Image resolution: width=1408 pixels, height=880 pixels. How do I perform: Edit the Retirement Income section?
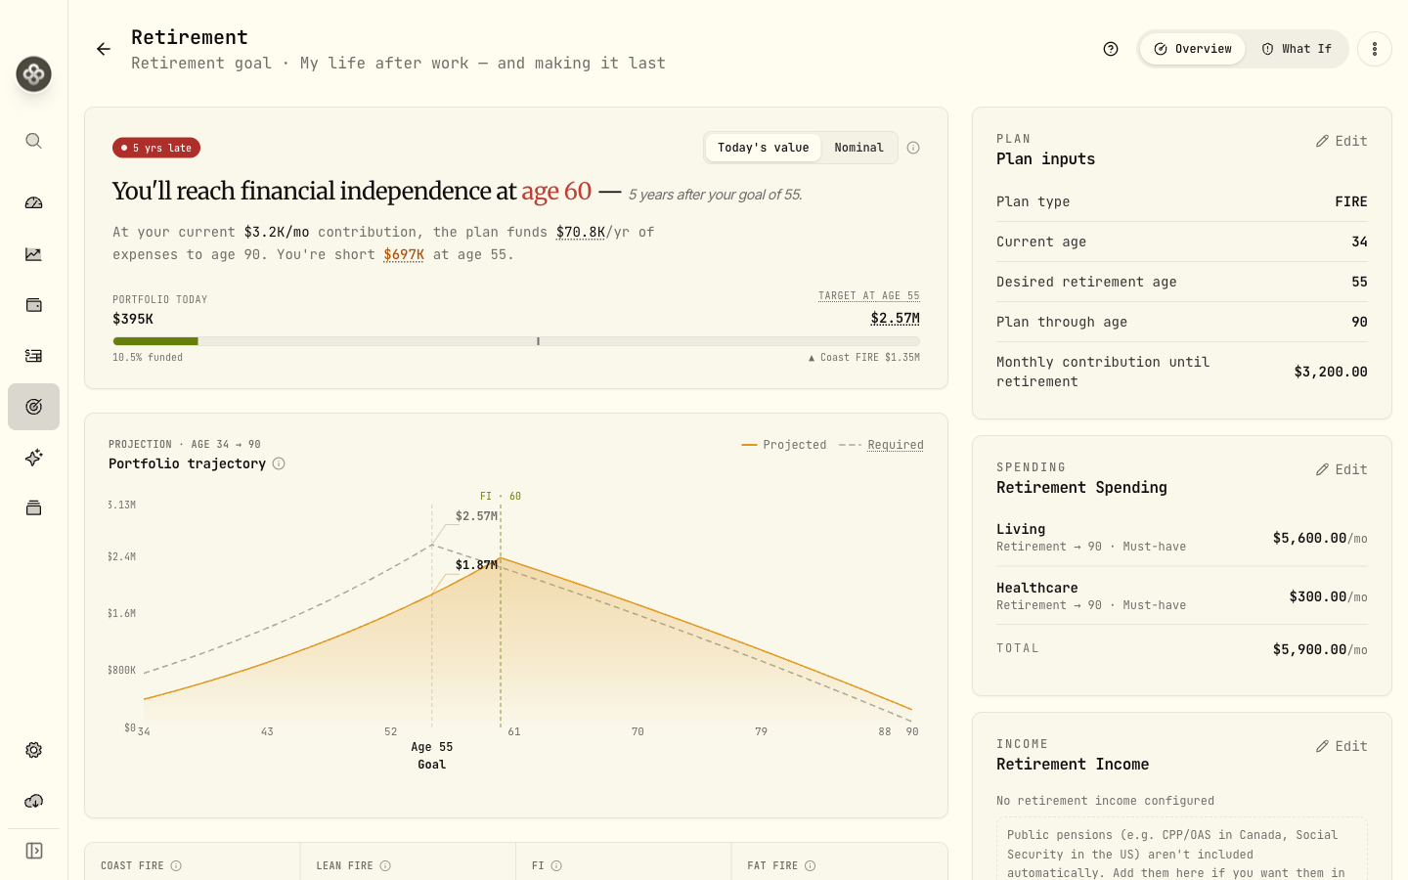point(1342,746)
